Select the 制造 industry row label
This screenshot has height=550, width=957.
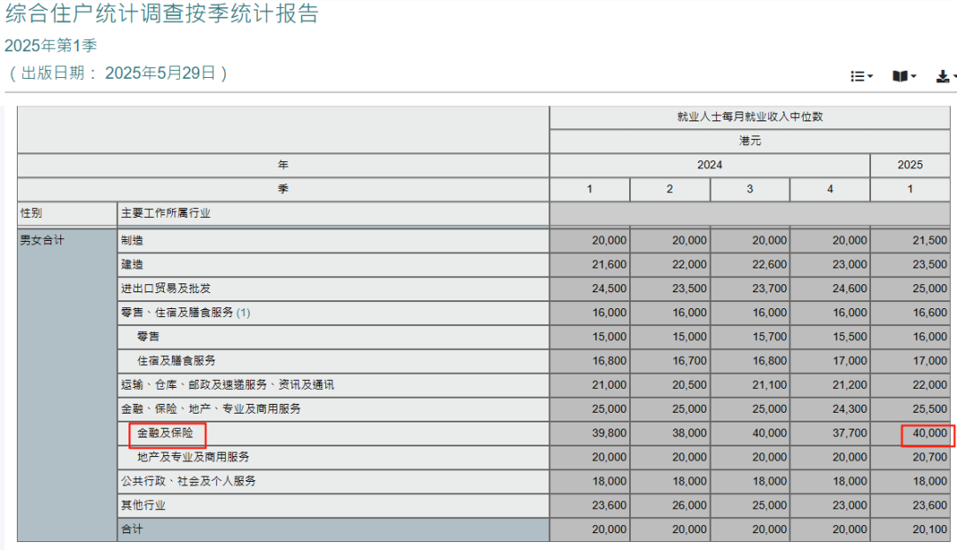tap(132, 240)
